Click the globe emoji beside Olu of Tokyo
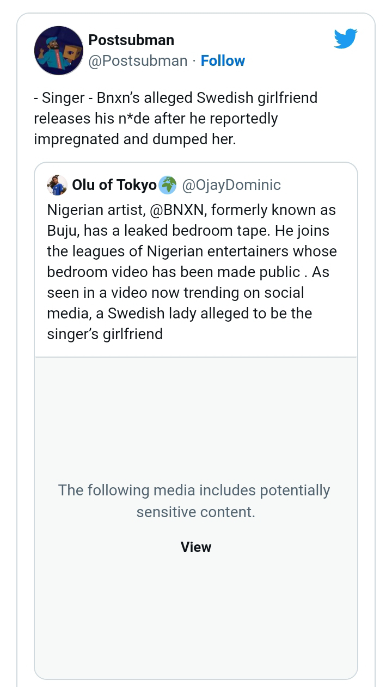The image size is (392, 687). pyautogui.click(x=168, y=185)
